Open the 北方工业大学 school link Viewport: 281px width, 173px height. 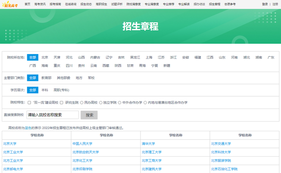13,161
